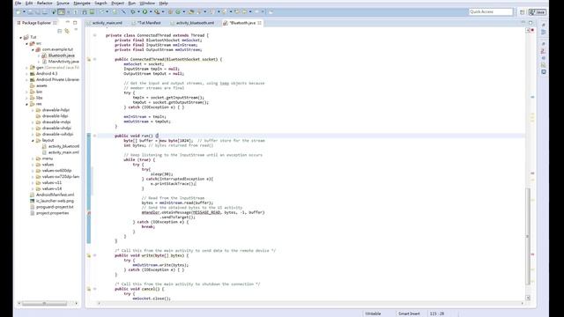Select AndroidManifest.xml in Package Explorer
Screen dimensions: 564x317
[55, 195]
